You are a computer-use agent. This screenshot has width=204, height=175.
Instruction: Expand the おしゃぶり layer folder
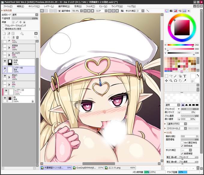click(9, 55)
